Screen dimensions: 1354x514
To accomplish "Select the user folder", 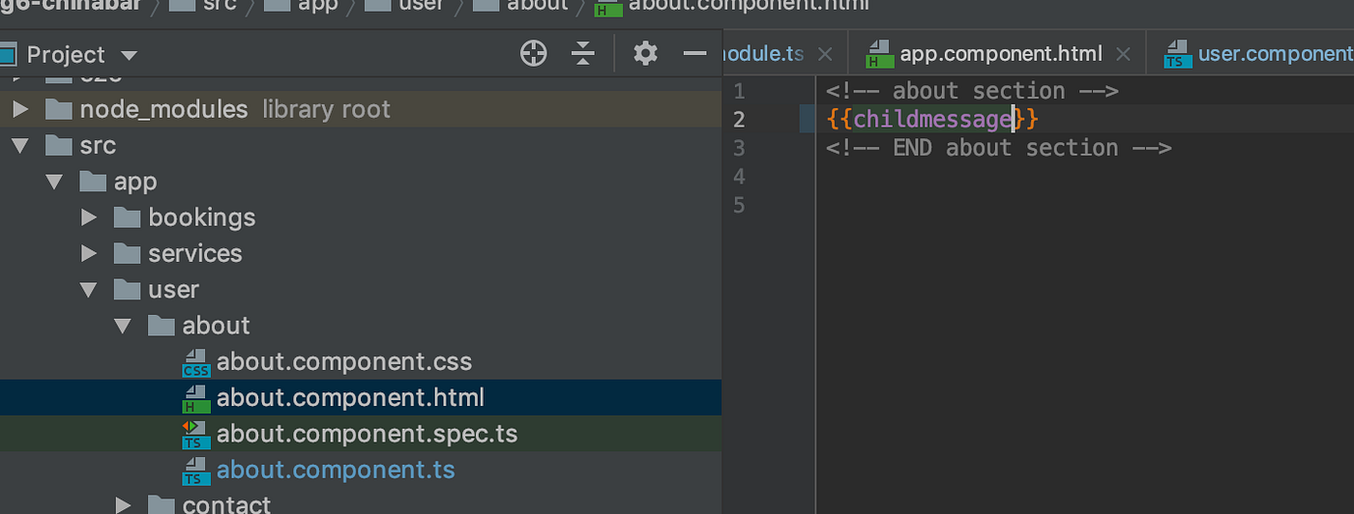I will pos(173,290).
